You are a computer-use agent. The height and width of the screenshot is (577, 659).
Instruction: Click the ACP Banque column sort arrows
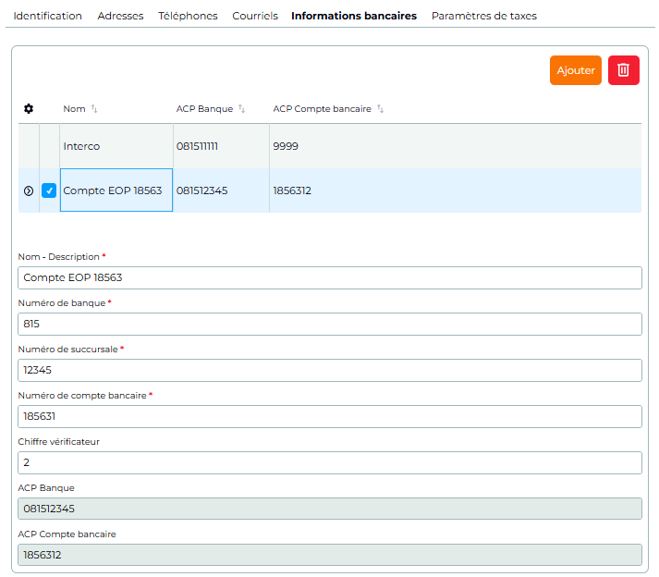click(x=241, y=109)
